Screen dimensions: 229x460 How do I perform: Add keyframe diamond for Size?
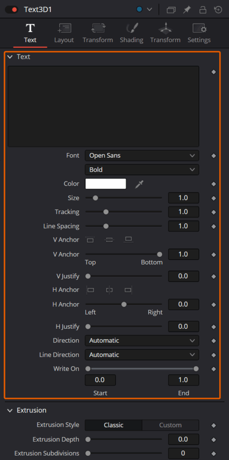click(213, 198)
